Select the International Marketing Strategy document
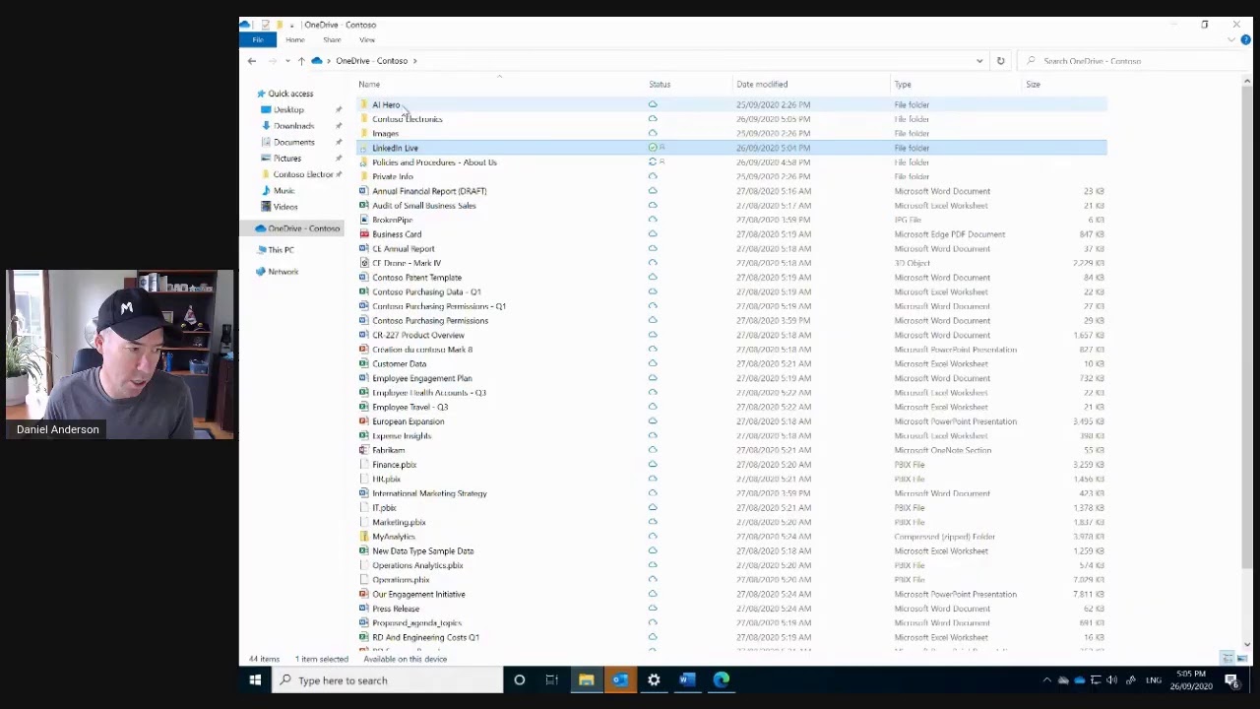The height and width of the screenshot is (709, 1260). pos(429,493)
